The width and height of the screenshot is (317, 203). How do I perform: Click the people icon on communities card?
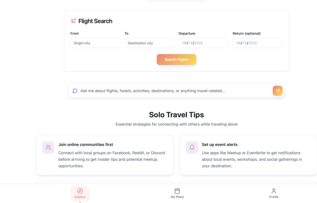tap(48, 147)
